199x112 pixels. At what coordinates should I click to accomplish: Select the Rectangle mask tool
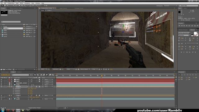coord(20,6)
